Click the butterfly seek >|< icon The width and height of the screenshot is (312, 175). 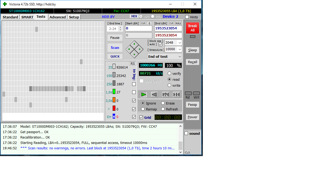tap(176, 95)
